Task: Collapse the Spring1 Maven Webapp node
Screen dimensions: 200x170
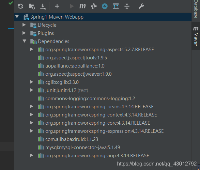Action: pyautogui.click(x=17, y=17)
